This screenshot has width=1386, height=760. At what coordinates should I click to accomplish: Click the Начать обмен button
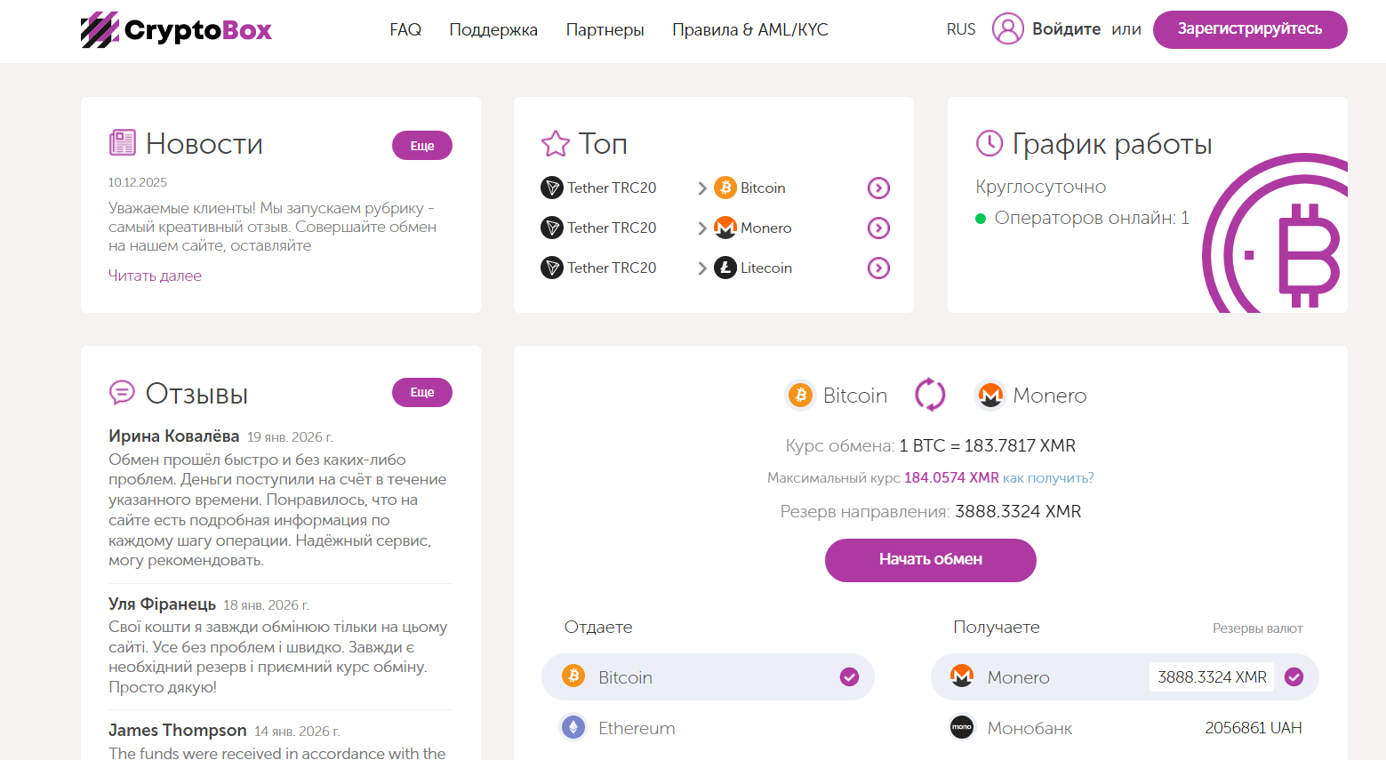pos(930,560)
